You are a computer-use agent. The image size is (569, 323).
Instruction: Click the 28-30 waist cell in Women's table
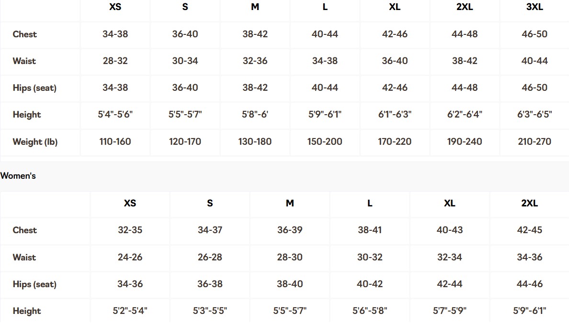(290, 257)
